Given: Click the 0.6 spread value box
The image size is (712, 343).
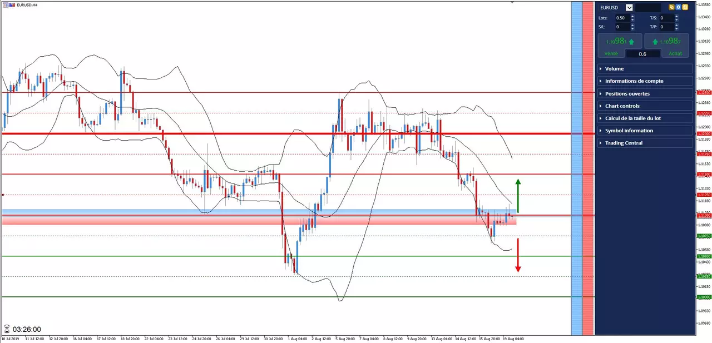Looking at the screenshot, I should (643, 54).
